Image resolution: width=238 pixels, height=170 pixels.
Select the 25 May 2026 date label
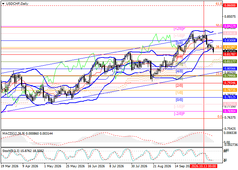click(75, 166)
